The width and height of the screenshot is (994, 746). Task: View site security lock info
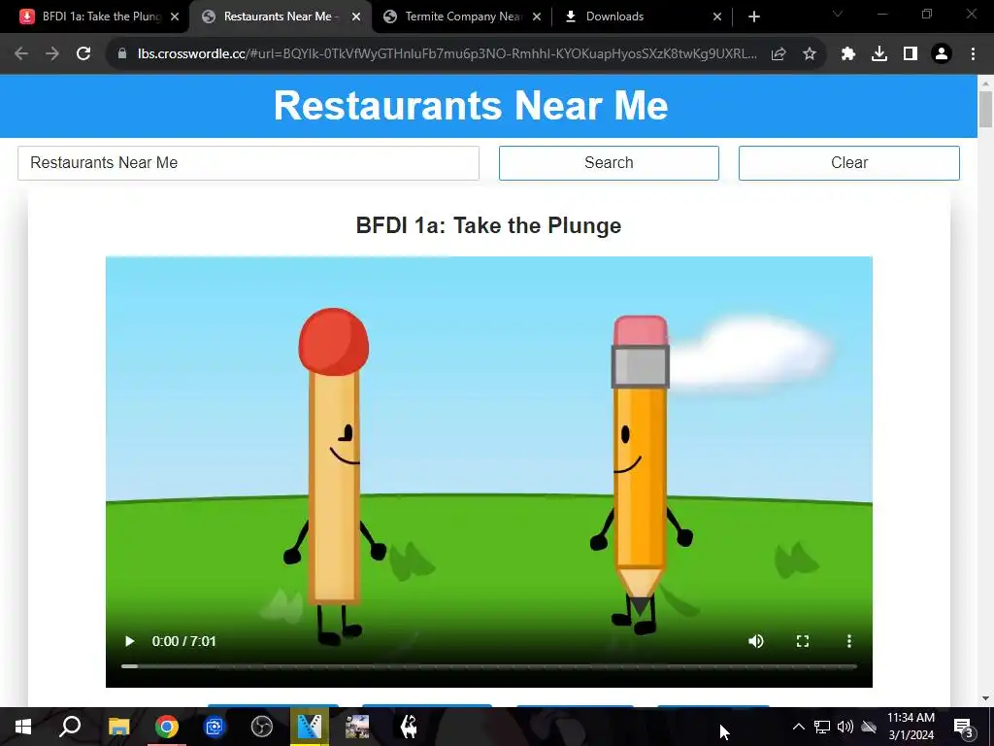(122, 54)
